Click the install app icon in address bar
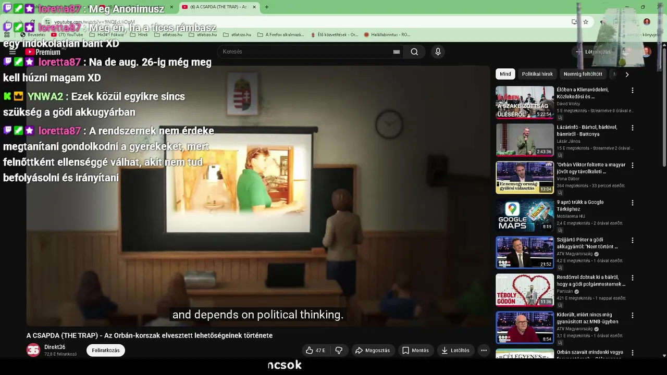This screenshot has height=375, width=667. coord(574,22)
